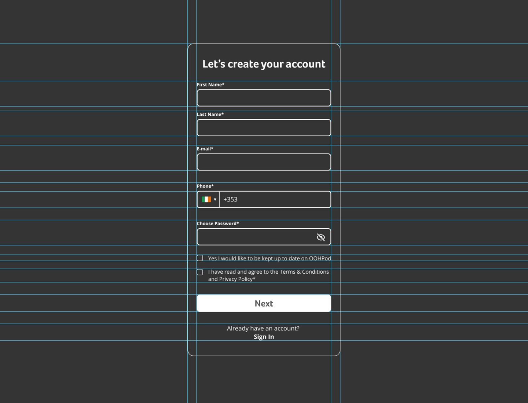The image size is (528, 403).
Task: Select the E-mail input box
Action: pos(264,162)
